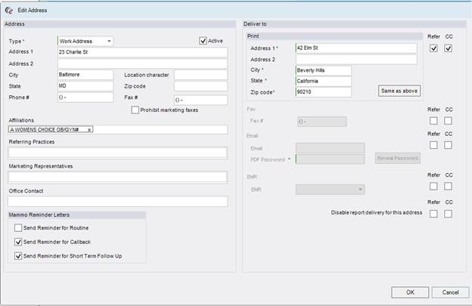The width and height of the screenshot is (472, 306).
Task: Click the Print Address 1 field with 42 Elm St
Action: [x=356, y=48]
